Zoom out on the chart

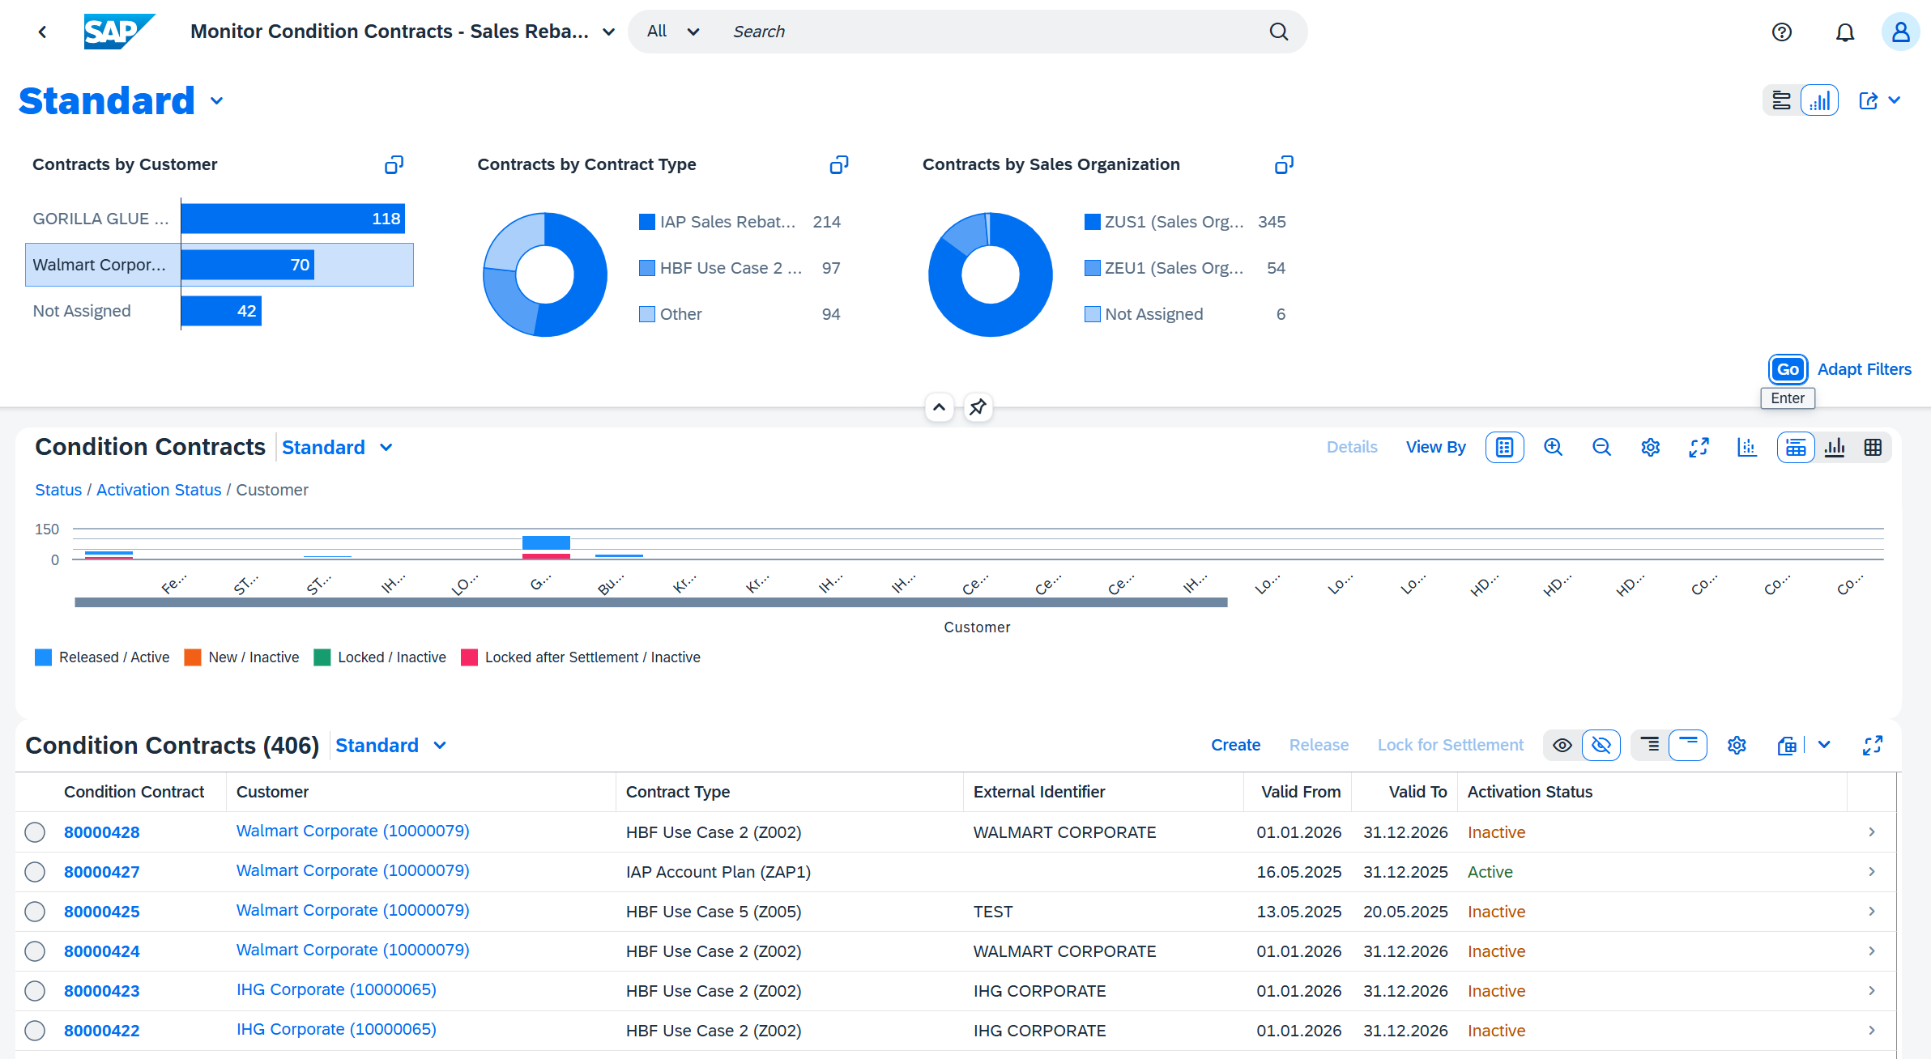[x=1601, y=448]
